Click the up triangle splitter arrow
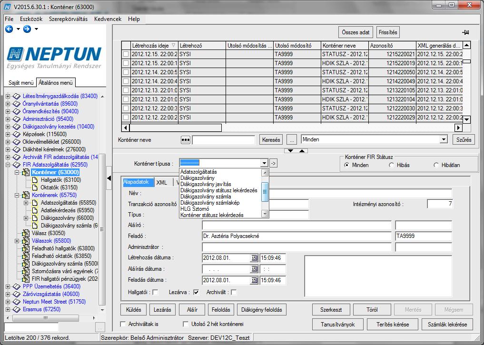Viewport: 484px width, 345px height. (x=302, y=151)
